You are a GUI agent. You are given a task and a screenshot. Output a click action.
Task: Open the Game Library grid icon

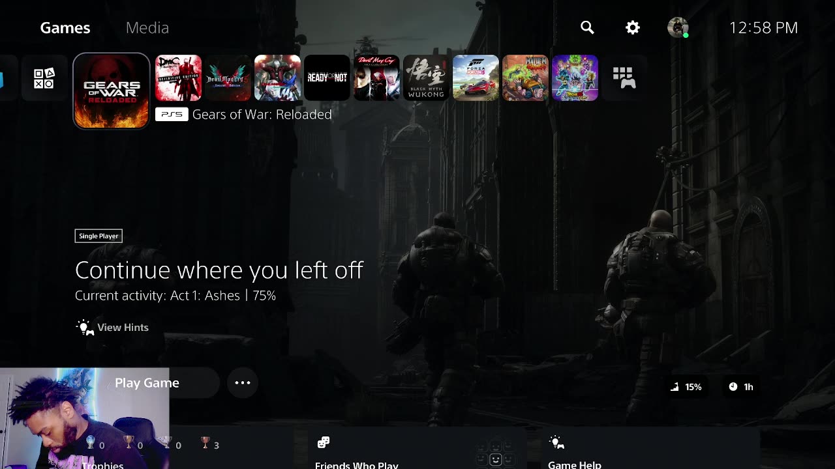click(x=624, y=78)
